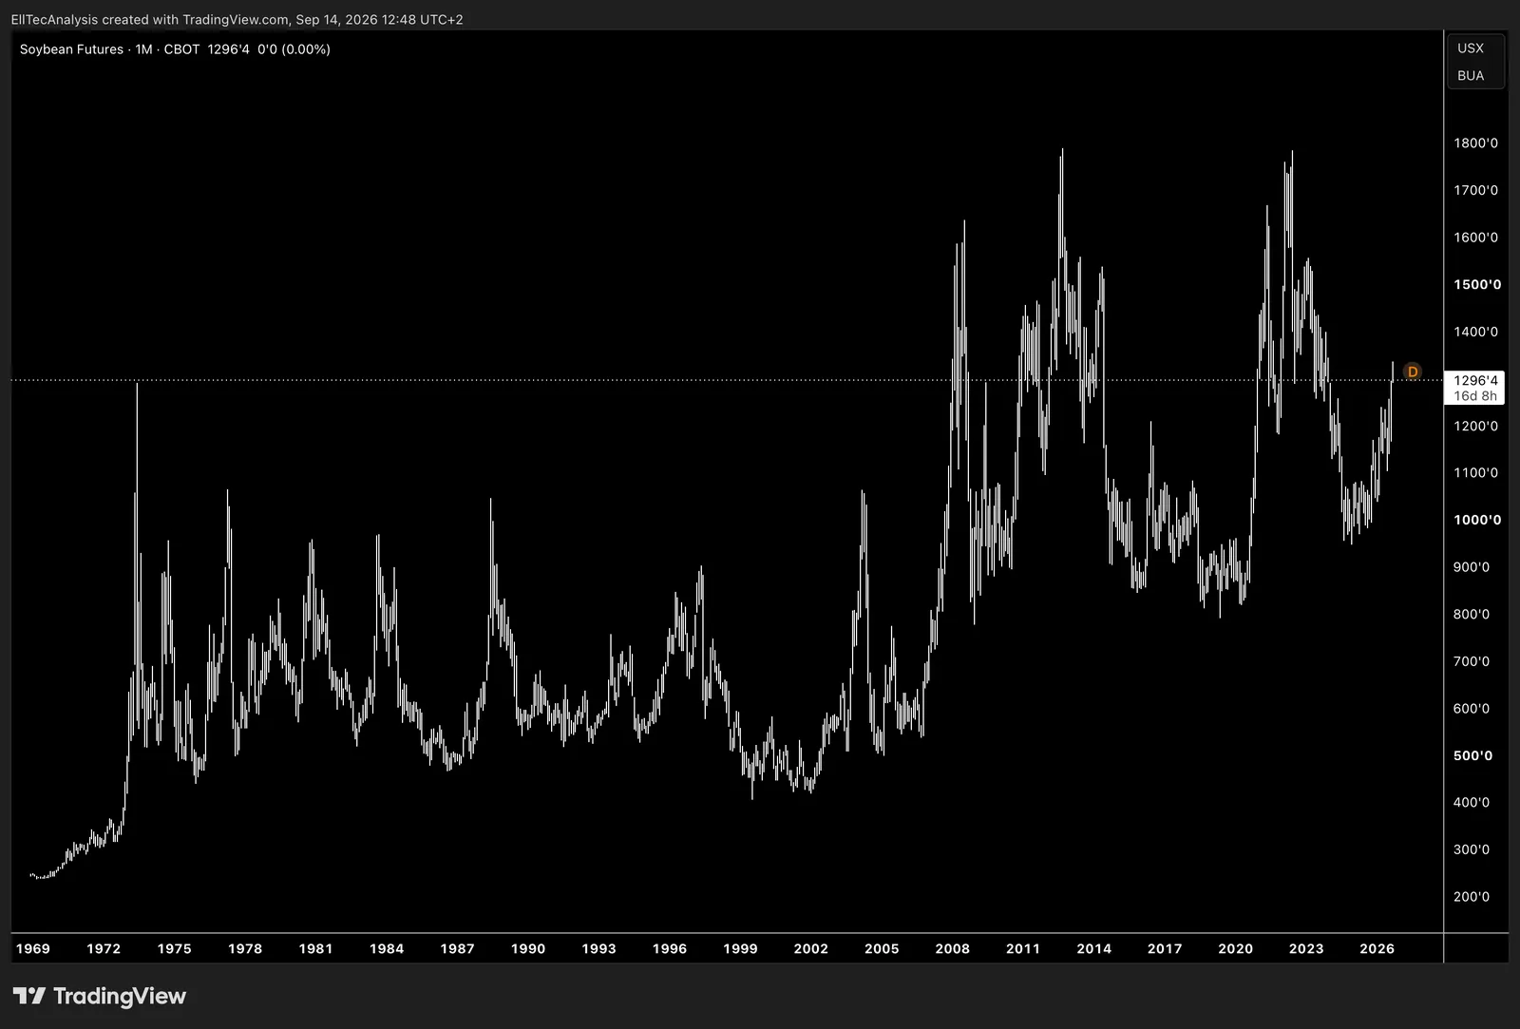Screen dimensions: 1520x1029
Task: Click the 1000'0 price axis label
Action: pyautogui.click(x=1477, y=520)
